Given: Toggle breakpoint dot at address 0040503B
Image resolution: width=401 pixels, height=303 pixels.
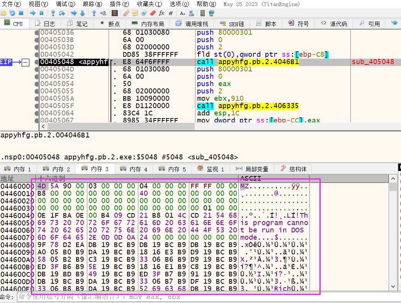Looking at the screenshot, I should 37,40.
